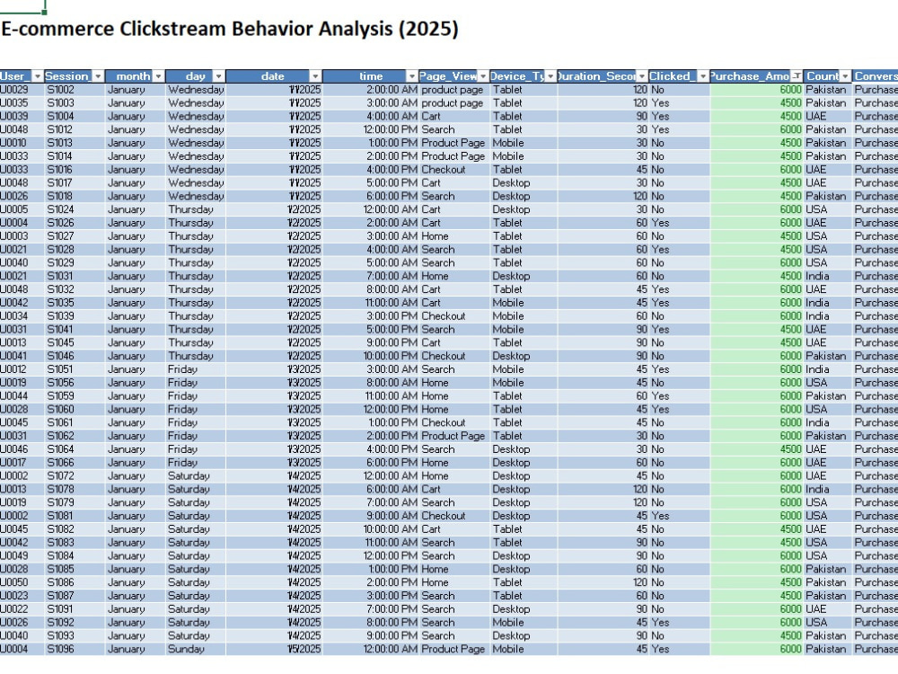The height and width of the screenshot is (674, 898).
Task: Select the 9:00:00 AM time in row S1081
Action: pos(371,516)
